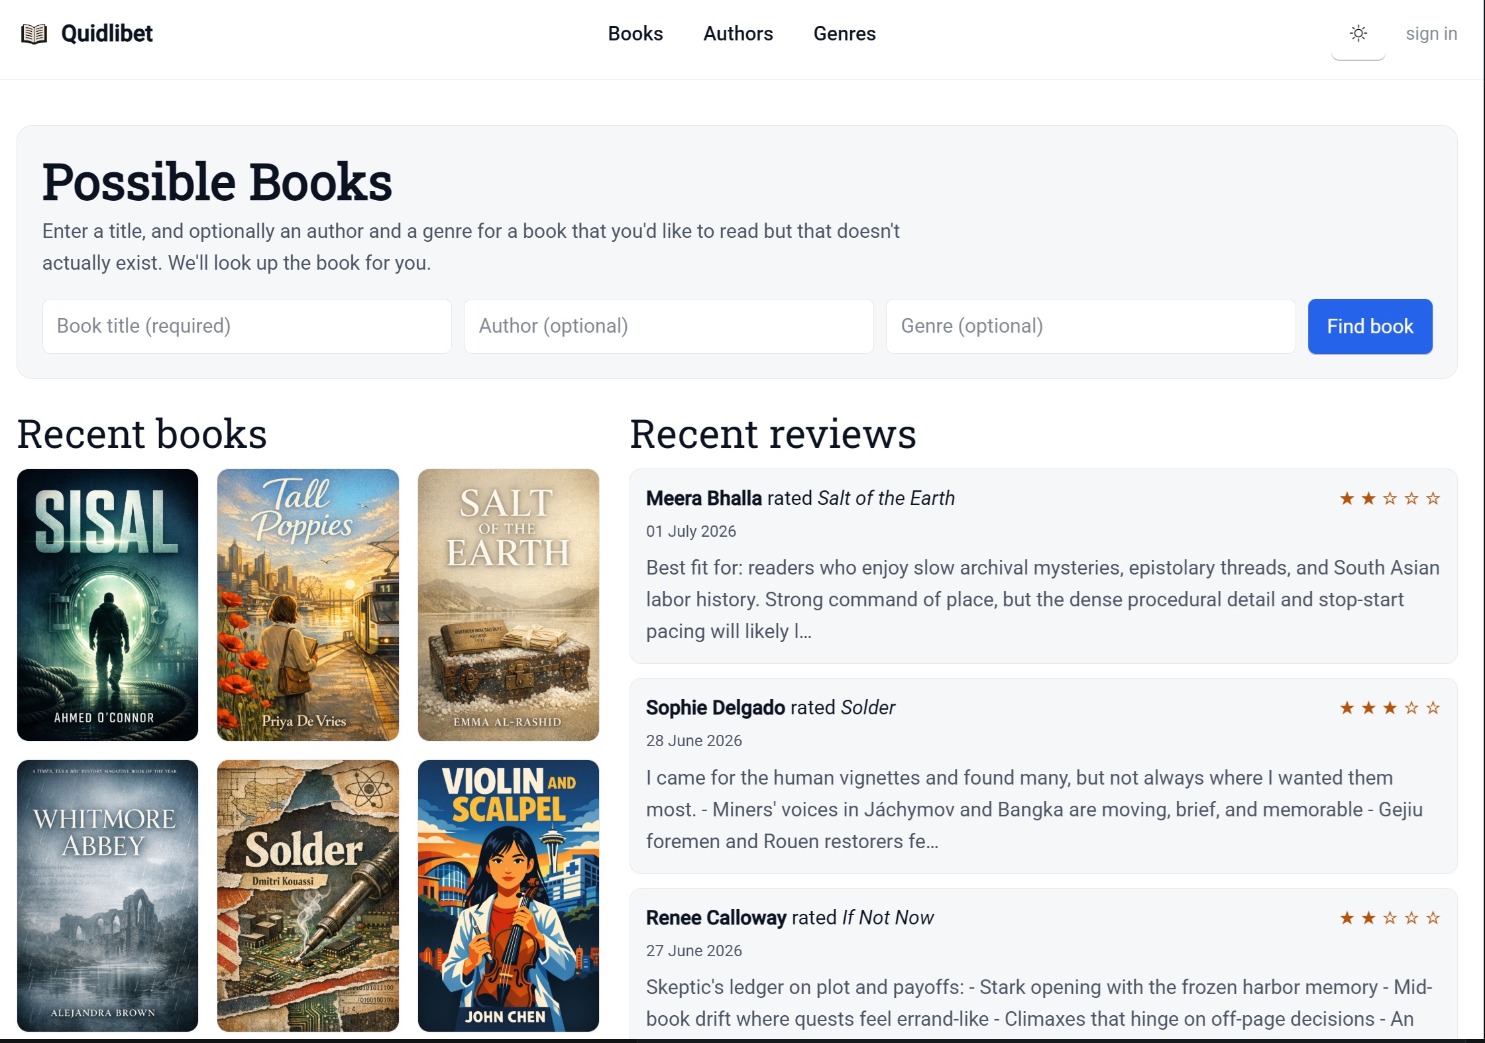Screen dimensions: 1485x1043
Task: Click review text starting 'Best fit for'
Action: click(x=1043, y=599)
